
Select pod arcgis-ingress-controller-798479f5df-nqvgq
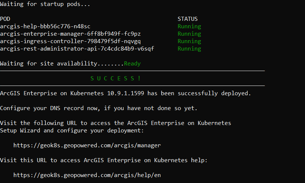coord(70,41)
